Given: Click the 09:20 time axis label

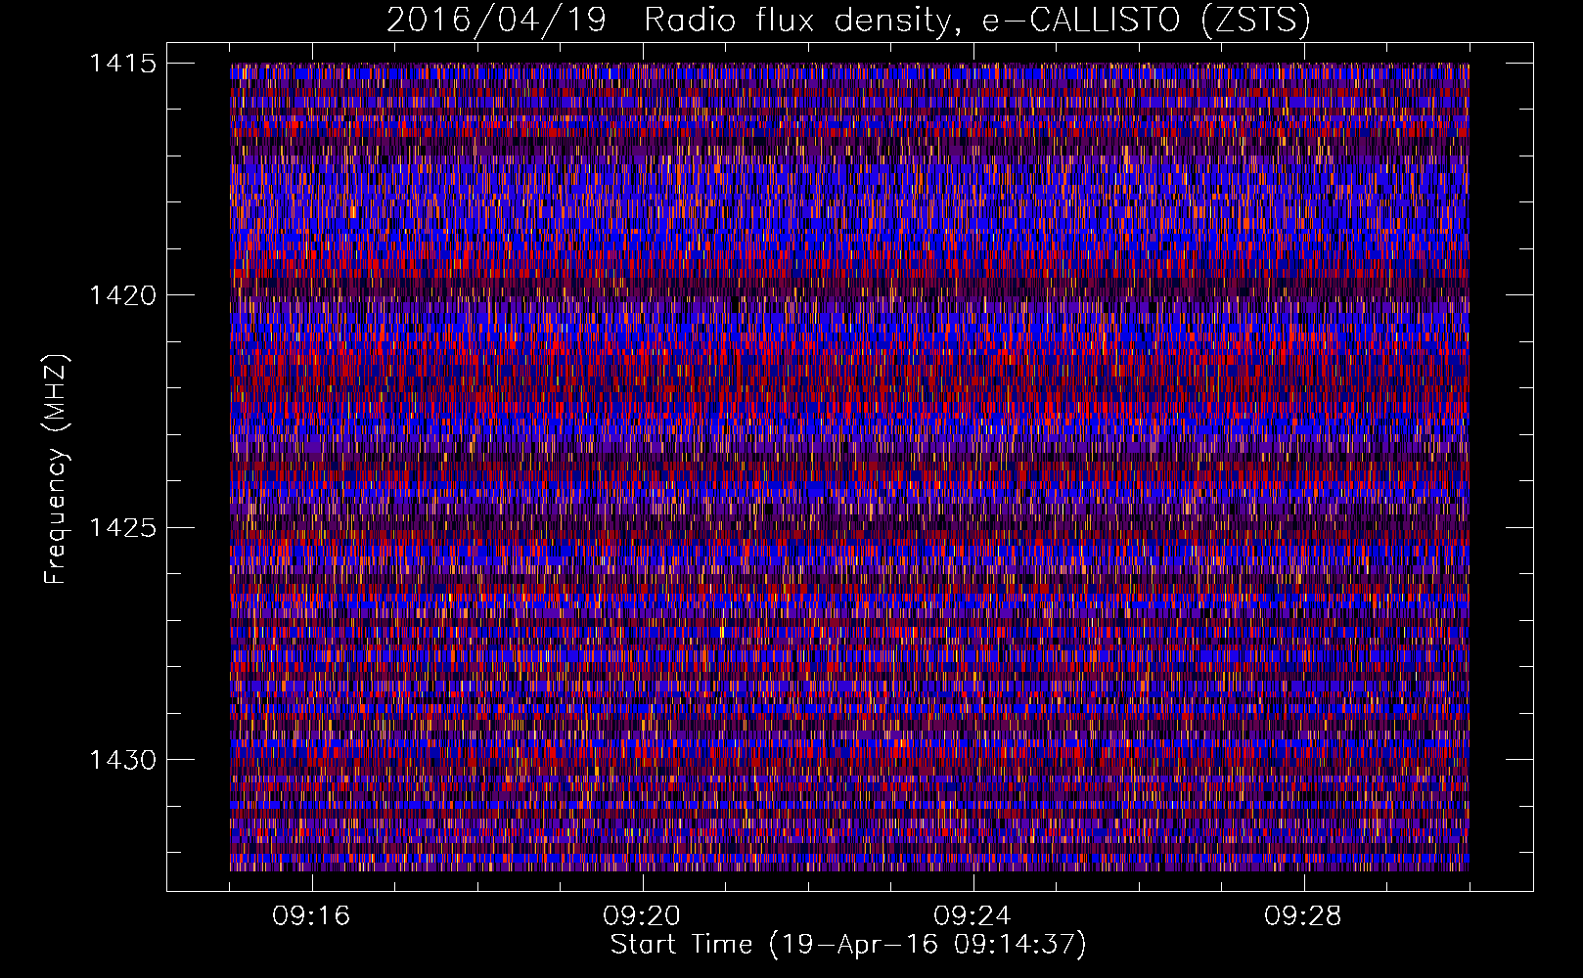Looking at the screenshot, I should point(642,916).
